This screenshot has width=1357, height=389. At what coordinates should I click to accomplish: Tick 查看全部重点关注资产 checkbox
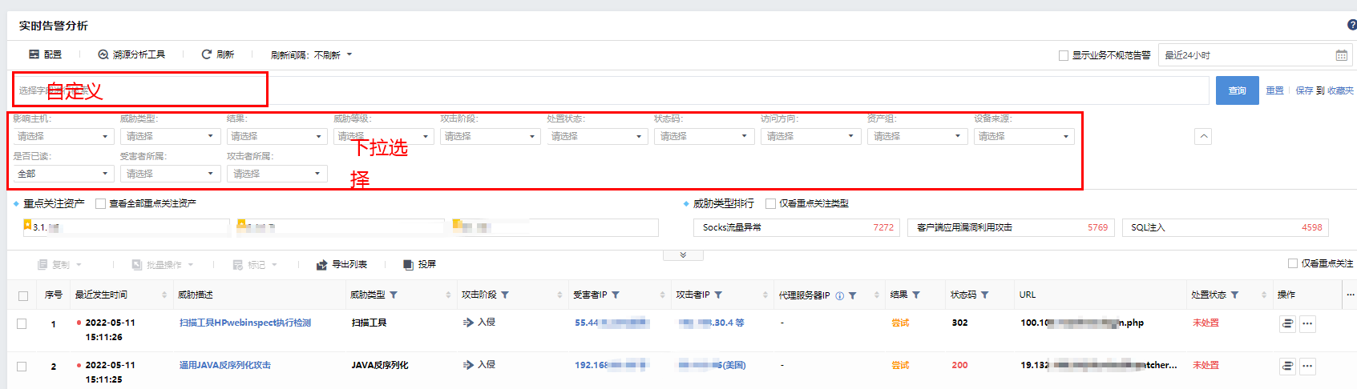click(x=100, y=203)
